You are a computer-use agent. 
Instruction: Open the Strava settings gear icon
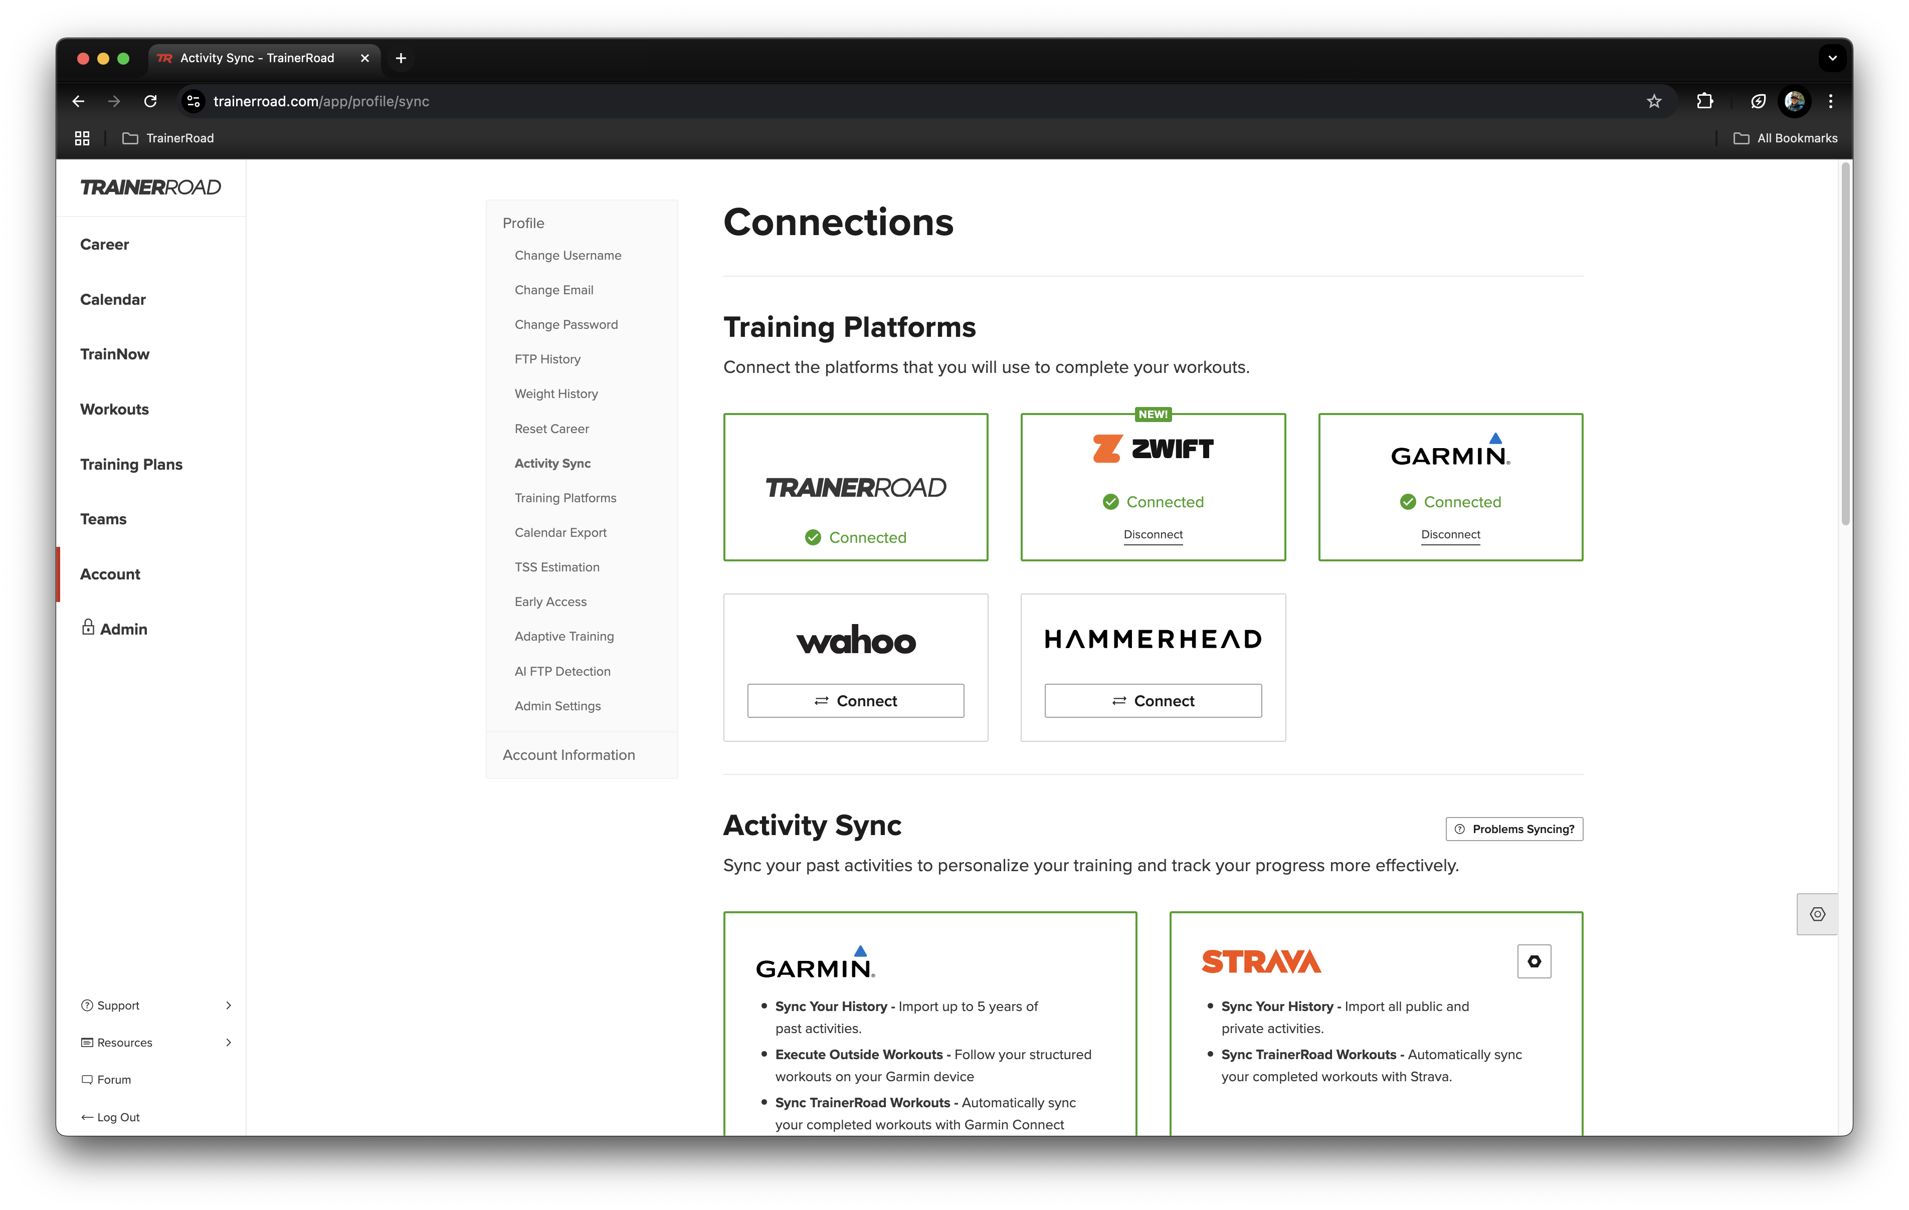pyautogui.click(x=1534, y=961)
